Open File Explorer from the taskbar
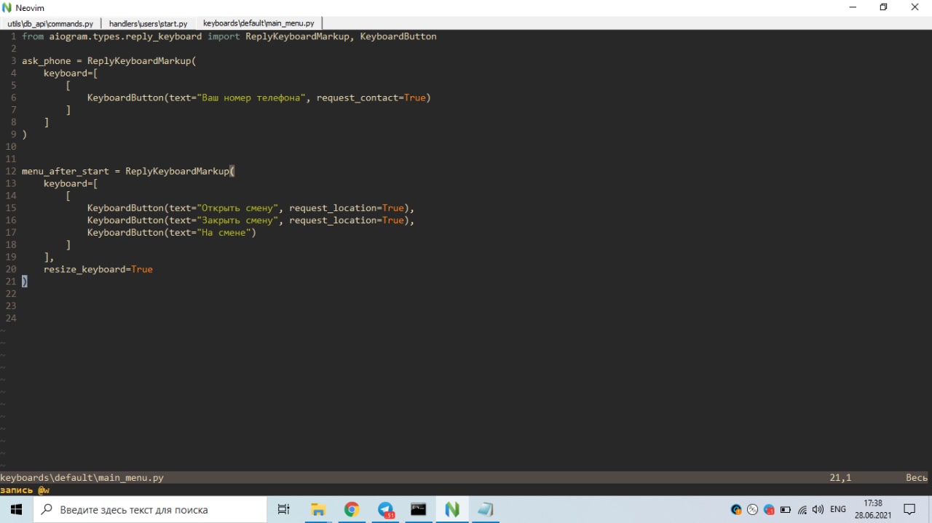This screenshot has height=523, width=932. [x=318, y=509]
